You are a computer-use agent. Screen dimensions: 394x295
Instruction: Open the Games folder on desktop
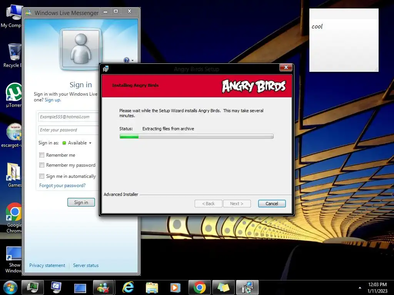click(x=13, y=175)
